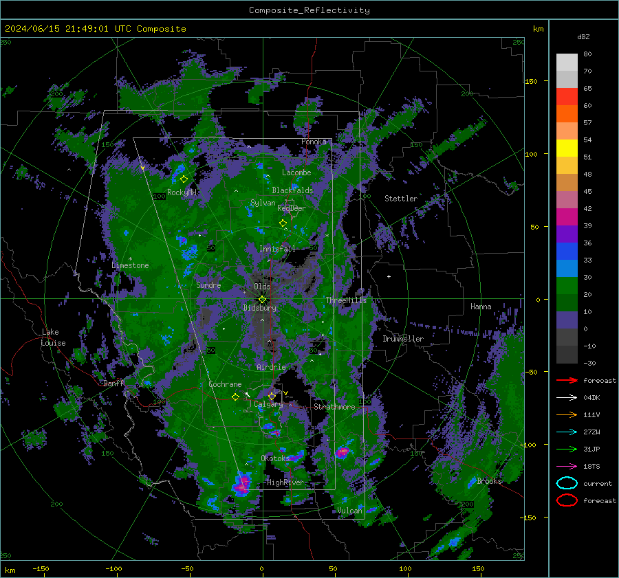Click the intense magenta storm cell west of HighRiver
This screenshot has width=619, height=578.
coord(242,484)
